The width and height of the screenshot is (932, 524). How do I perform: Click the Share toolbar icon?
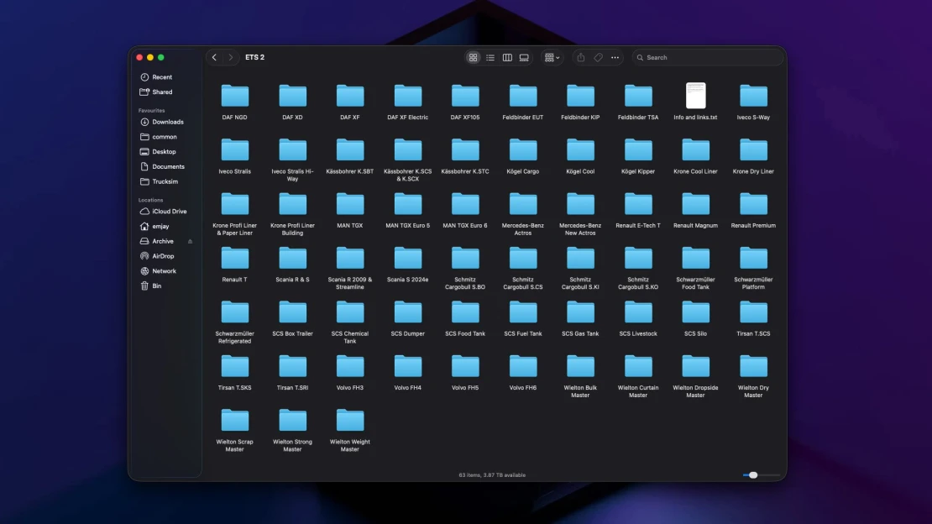tap(581, 58)
